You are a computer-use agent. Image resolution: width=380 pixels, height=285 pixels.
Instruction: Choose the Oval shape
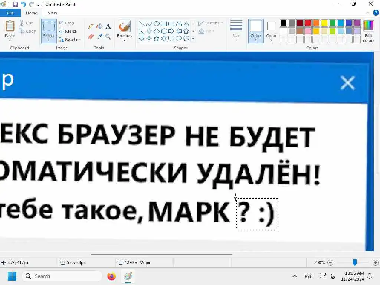tap(157, 24)
